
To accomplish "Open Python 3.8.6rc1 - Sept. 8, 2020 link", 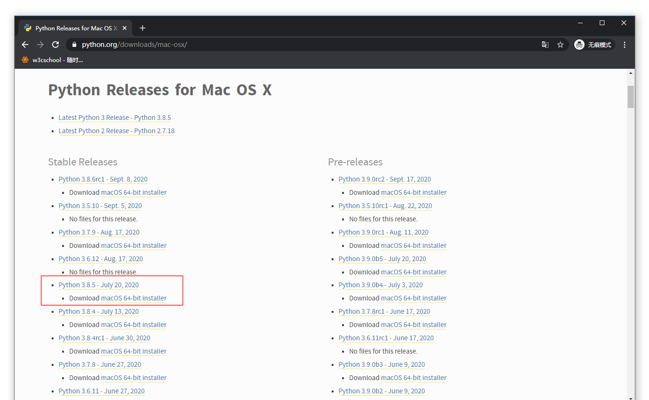I will [x=103, y=179].
